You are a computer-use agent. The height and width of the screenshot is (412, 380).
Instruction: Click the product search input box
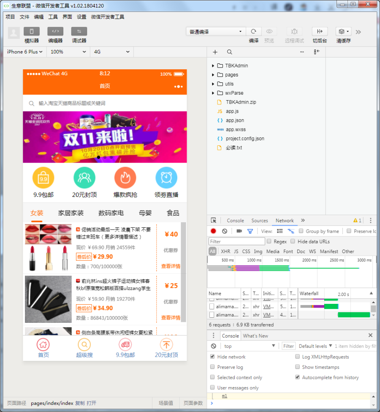pyautogui.click(x=105, y=103)
